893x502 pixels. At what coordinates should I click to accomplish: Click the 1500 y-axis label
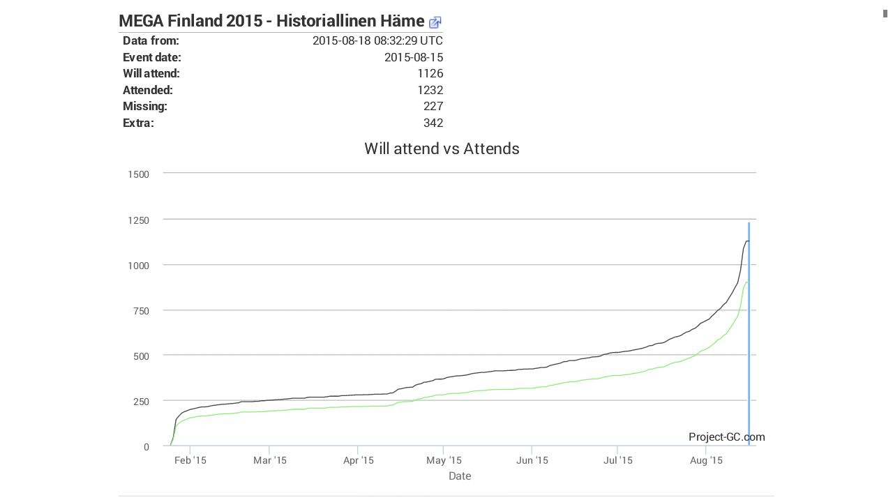pyautogui.click(x=138, y=174)
